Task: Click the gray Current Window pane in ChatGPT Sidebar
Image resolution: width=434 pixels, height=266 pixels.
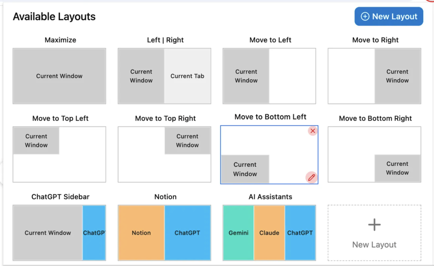Action: coord(48,233)
